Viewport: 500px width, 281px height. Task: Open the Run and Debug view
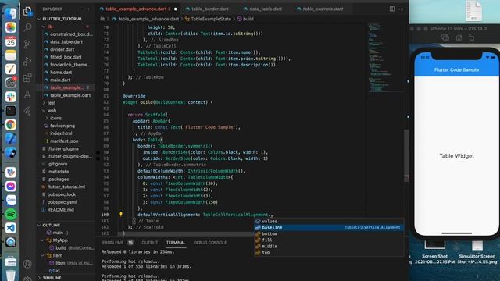(27, 61)
